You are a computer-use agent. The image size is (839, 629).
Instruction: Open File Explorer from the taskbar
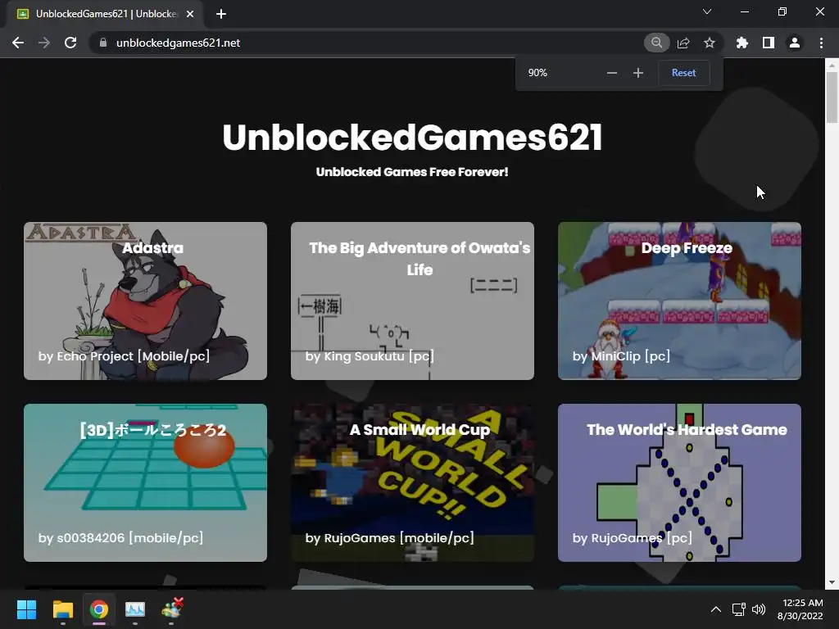point(62,609)
